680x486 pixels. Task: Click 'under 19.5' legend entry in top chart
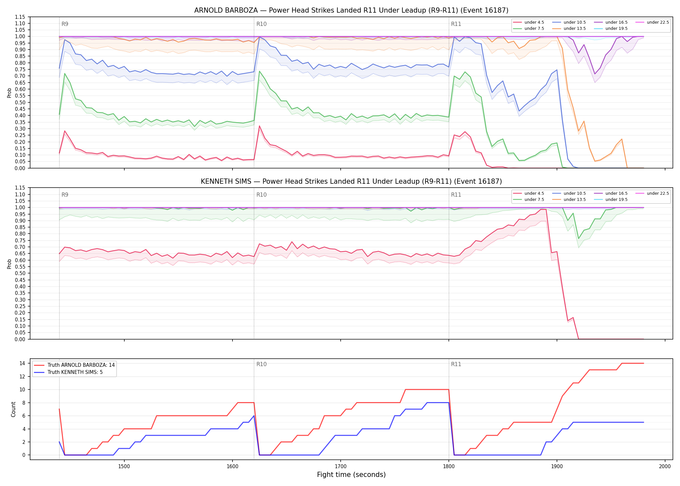pyautogui.click(x=611, y=29)
